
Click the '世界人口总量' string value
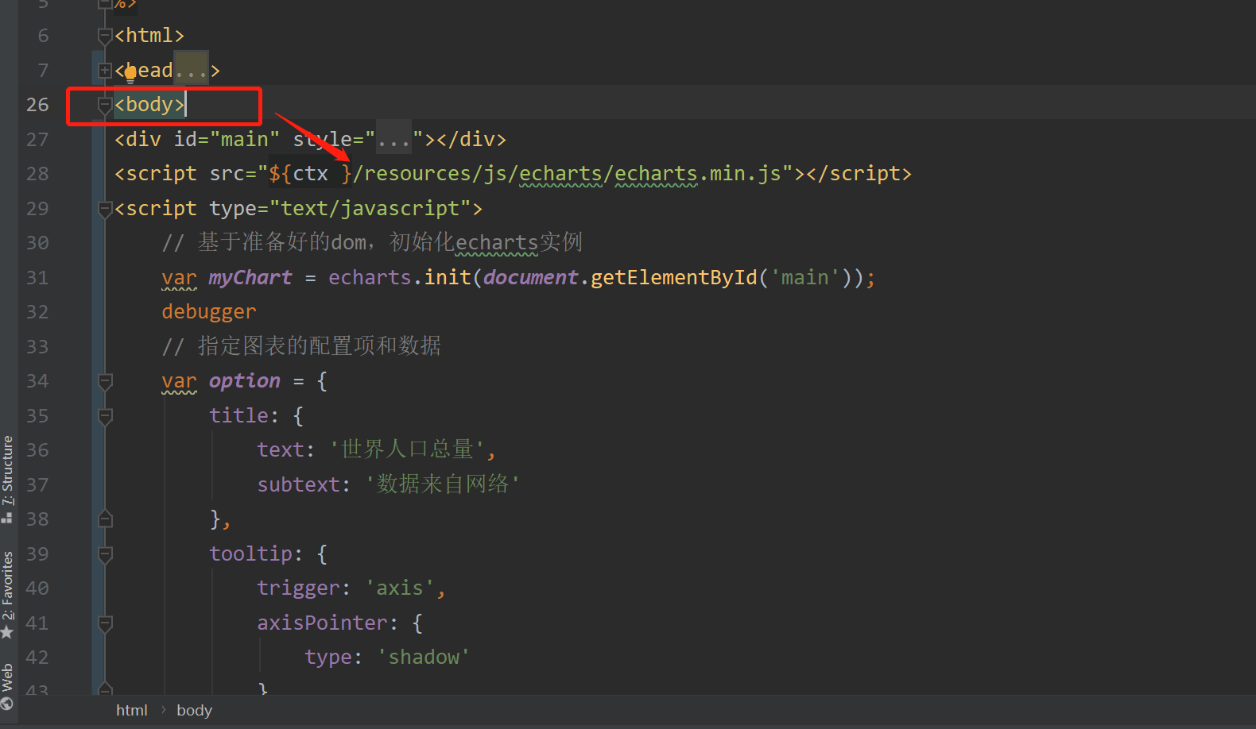(407, 449)
